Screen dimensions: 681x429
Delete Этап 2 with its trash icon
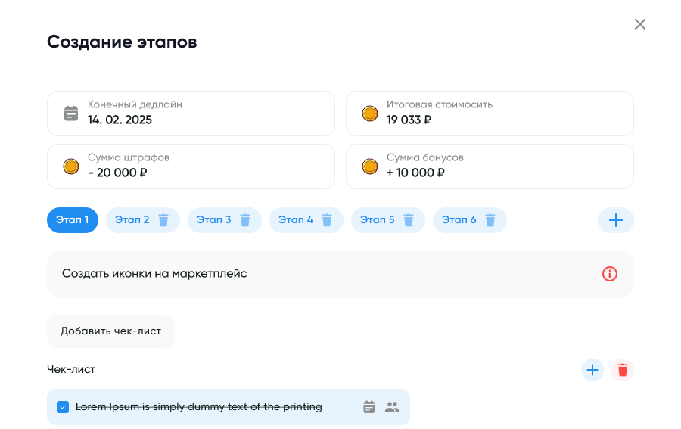163,220
